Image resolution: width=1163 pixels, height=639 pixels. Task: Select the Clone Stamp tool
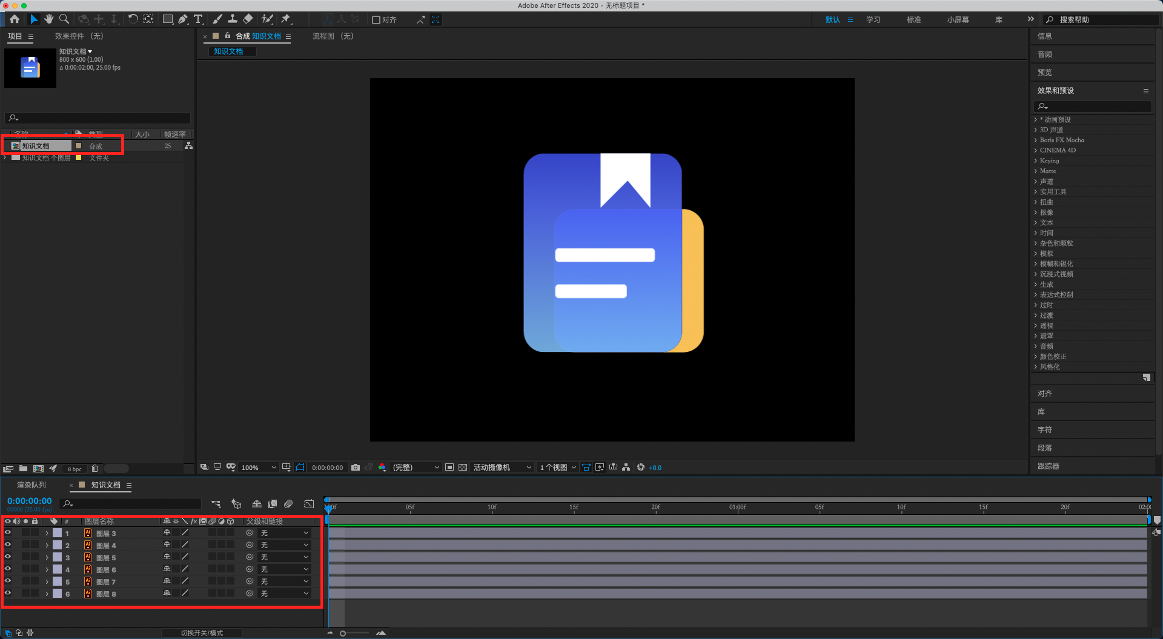pos(232,19)
